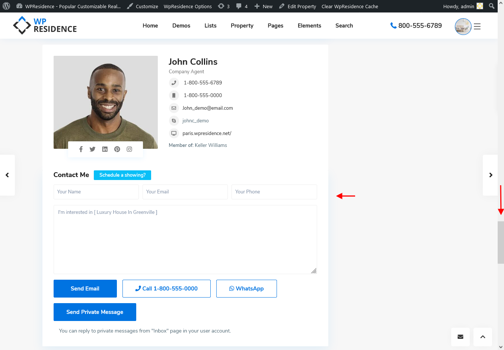Click the user avatar in header

(463, 26)
